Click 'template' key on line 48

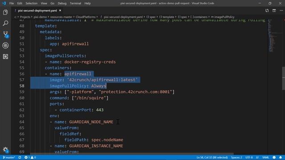point(45,26)
